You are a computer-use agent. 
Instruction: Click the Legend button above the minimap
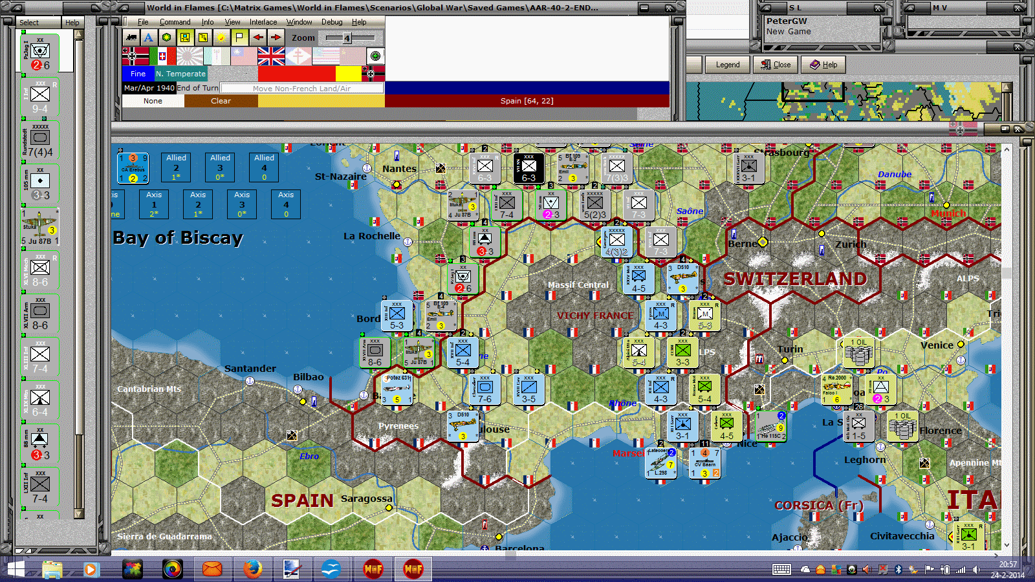click(727, 65)
